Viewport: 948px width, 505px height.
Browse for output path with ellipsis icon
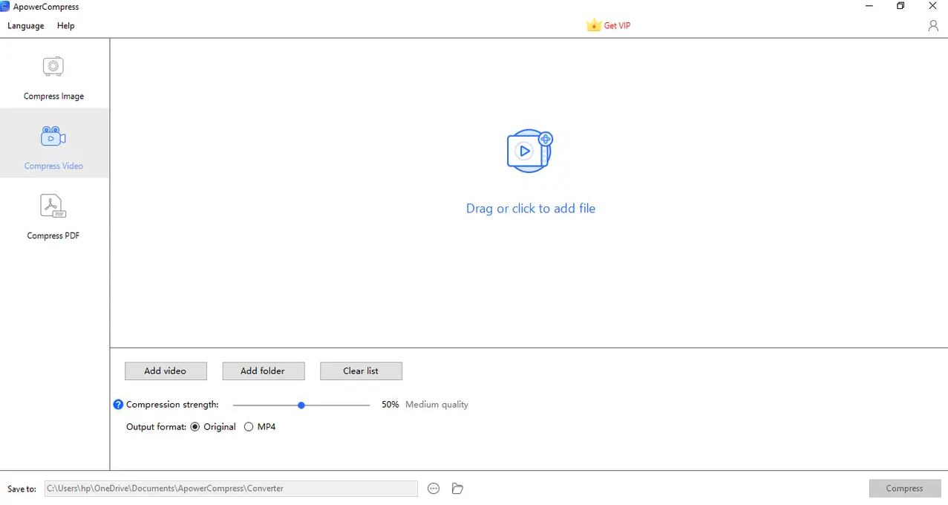(434, 489)
